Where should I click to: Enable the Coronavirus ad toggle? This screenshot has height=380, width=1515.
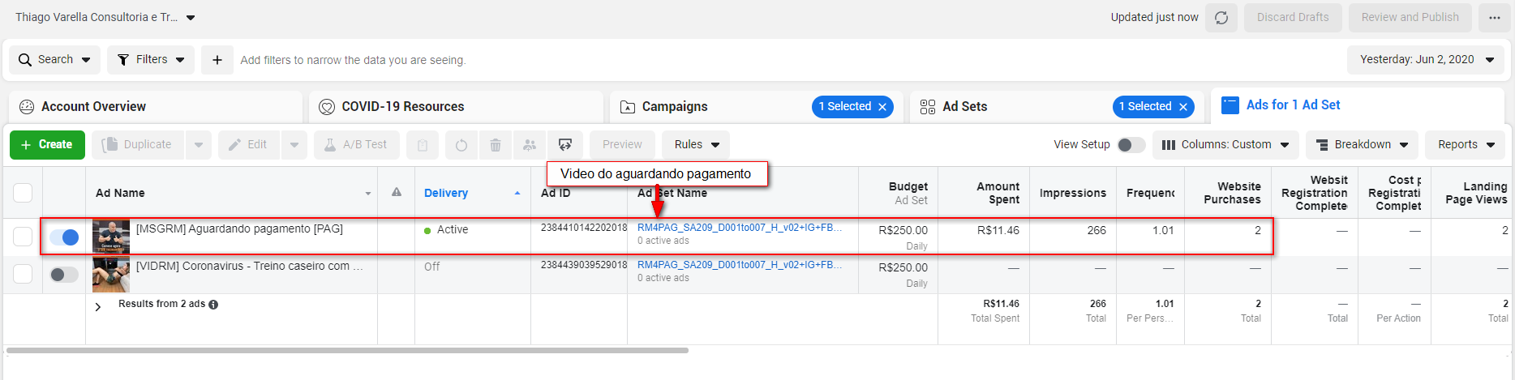[64, 275]
